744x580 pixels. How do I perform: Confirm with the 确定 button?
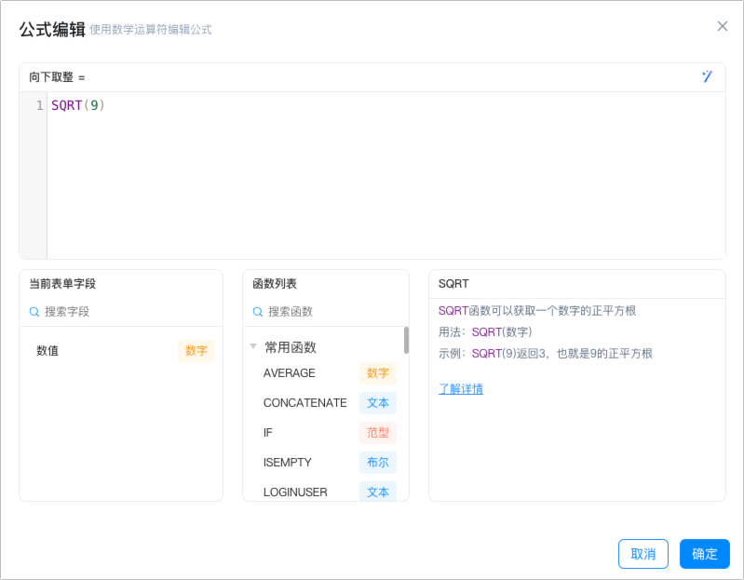(x=704, y=553)
